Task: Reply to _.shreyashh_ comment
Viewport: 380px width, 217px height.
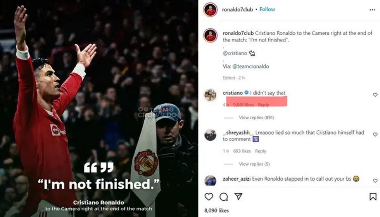Action: pos(261,151)
